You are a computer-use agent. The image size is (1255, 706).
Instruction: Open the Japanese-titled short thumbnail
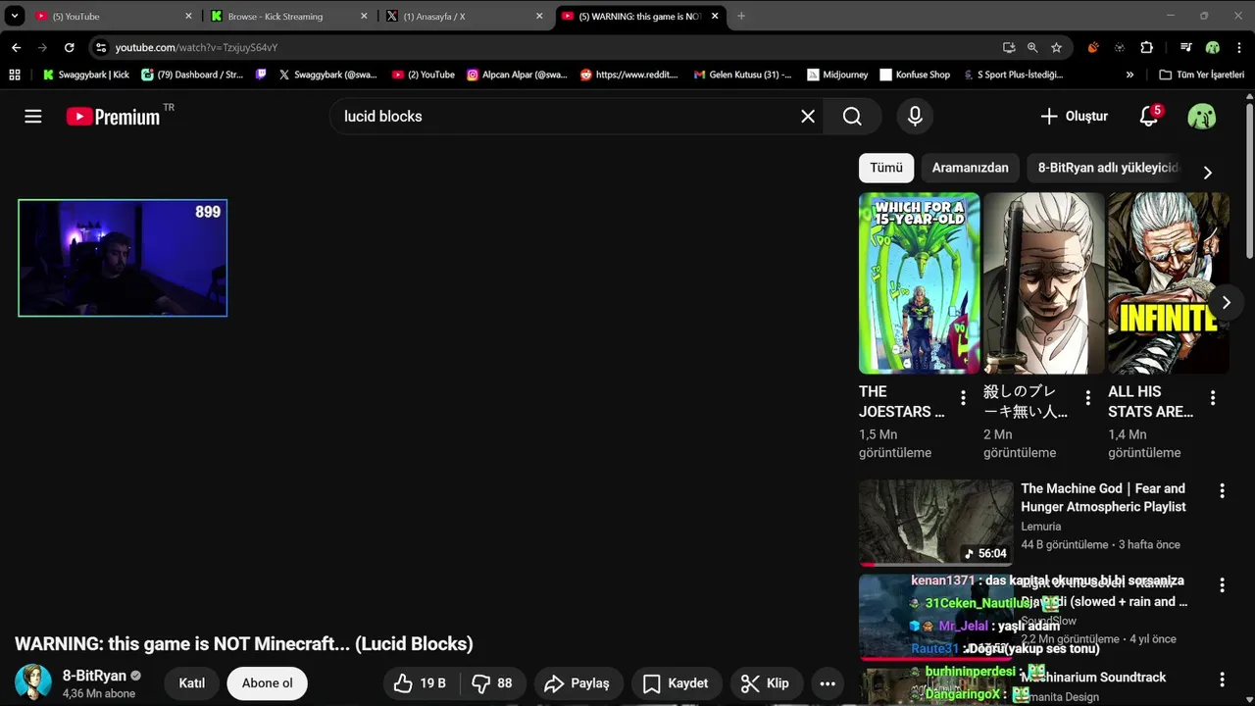click(x=1043, y=283)
